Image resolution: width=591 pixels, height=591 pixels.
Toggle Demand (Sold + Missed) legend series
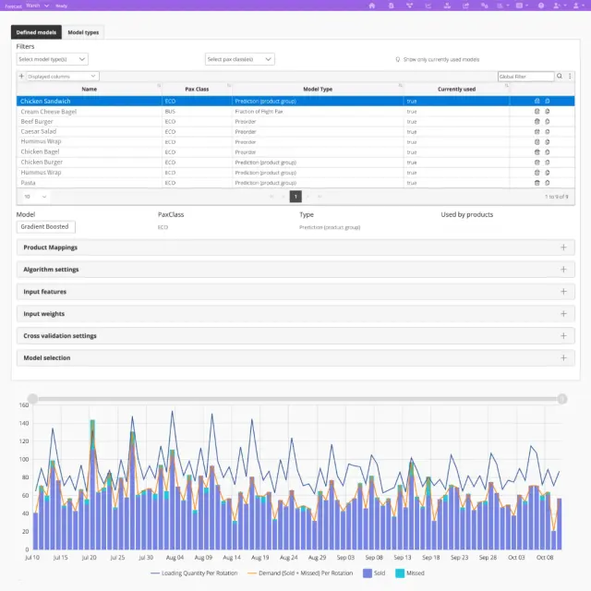tap(300, 573)
